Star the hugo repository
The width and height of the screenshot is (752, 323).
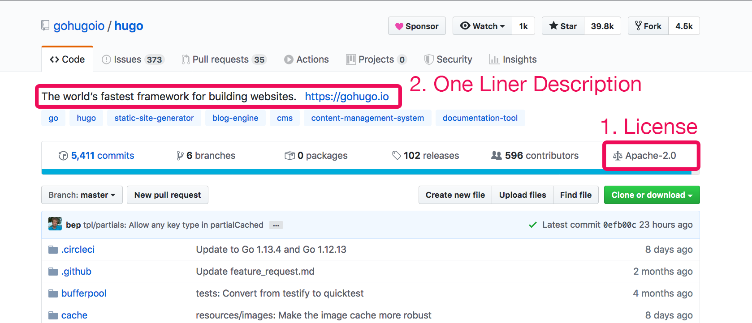563,26
